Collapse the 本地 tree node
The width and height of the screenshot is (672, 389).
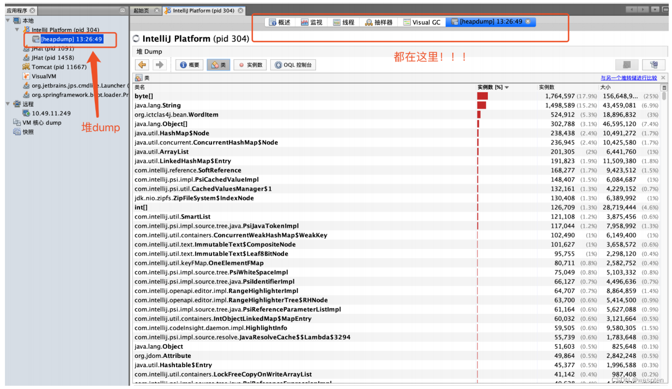coord(8,20)
